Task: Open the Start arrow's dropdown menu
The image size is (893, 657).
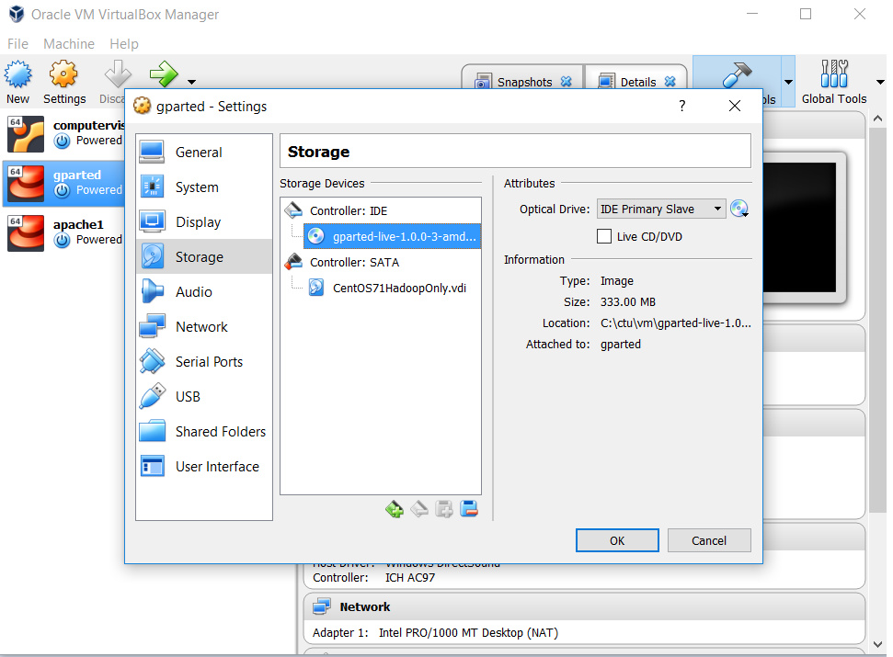Action: coord(192,82)
